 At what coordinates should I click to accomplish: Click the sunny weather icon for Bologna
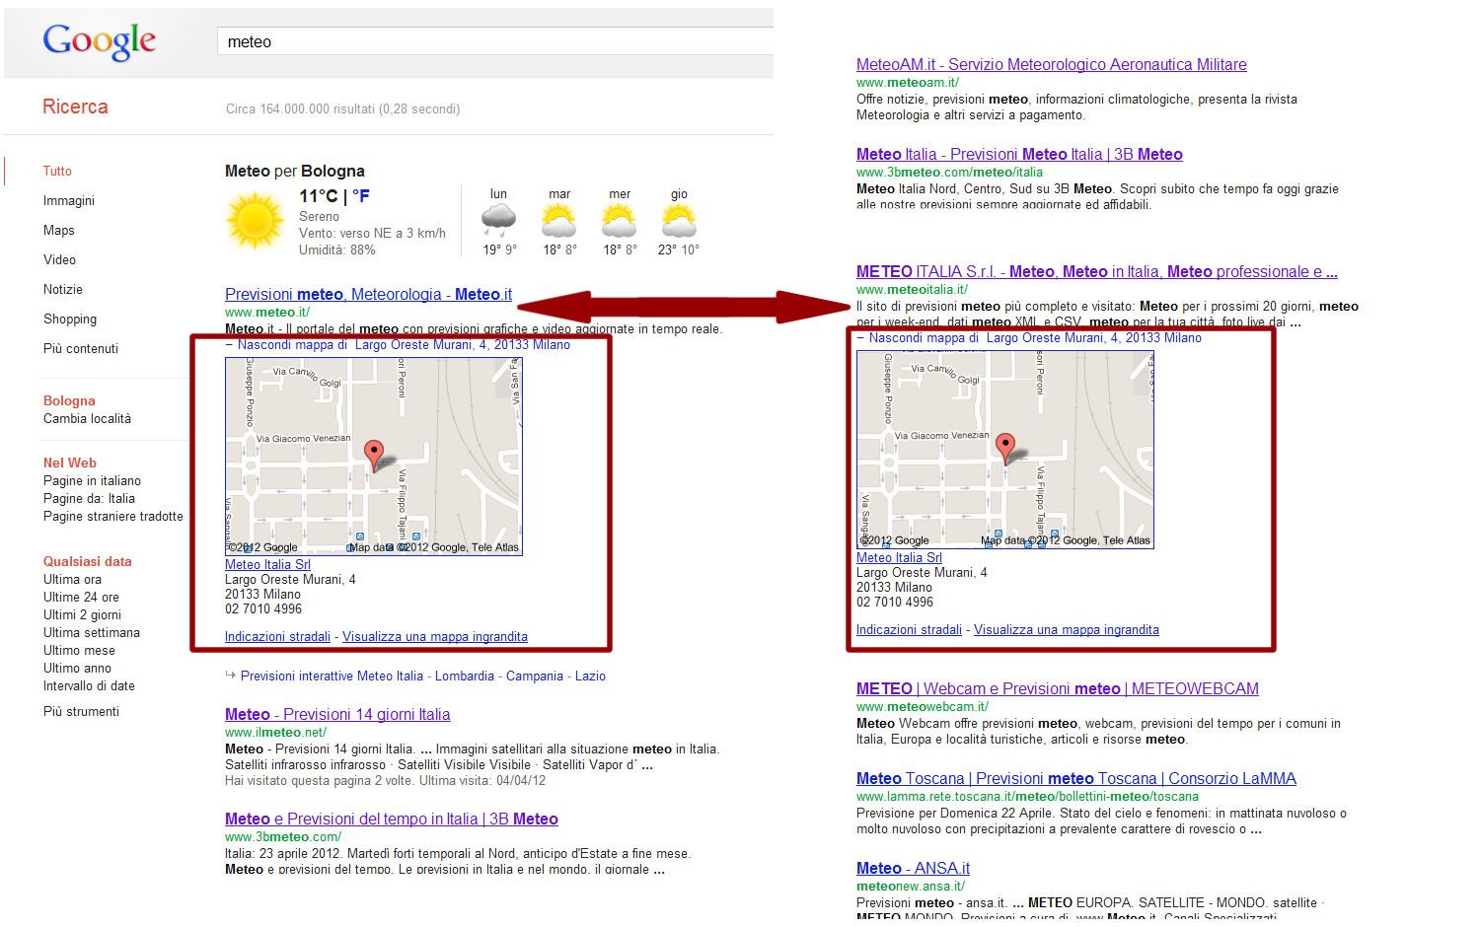coord(255,220)
